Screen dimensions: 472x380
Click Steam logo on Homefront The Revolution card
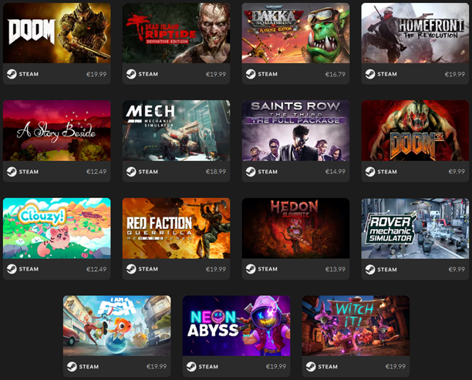pyautogui.click(x=370, y=74)
